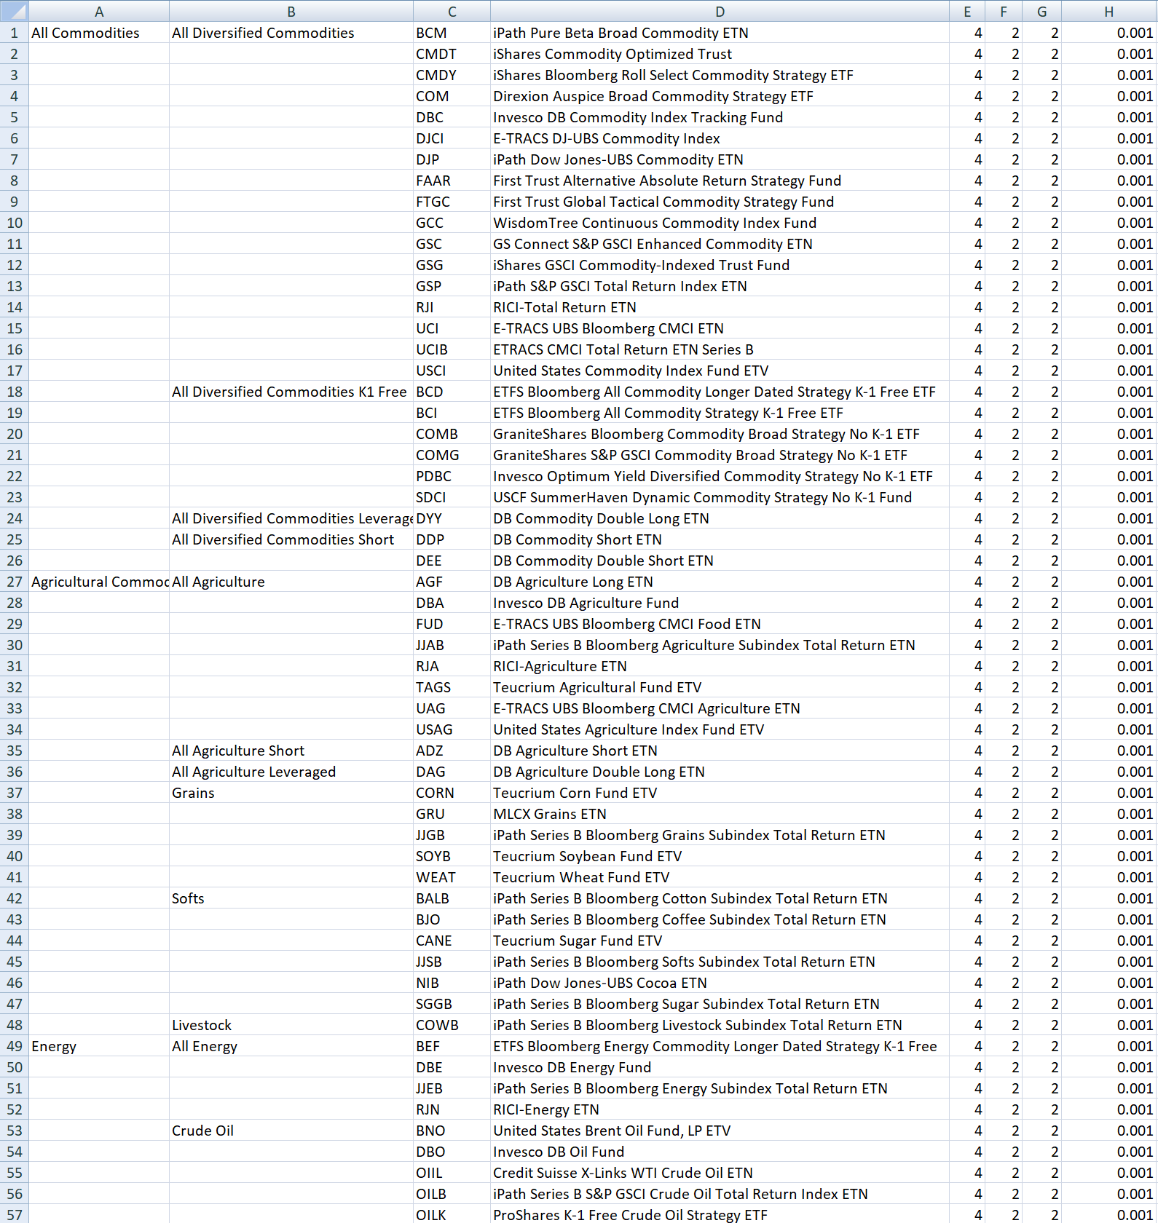Click ticker cell 'DBC'
The height and width of the screenshot is (1223, 1158).
point(452,117)
